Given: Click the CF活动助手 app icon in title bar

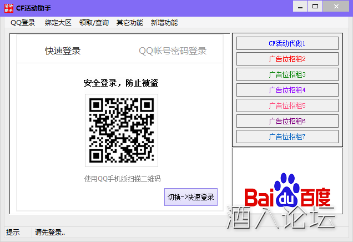Looking at the screenshot, I should tap(8, 7).
